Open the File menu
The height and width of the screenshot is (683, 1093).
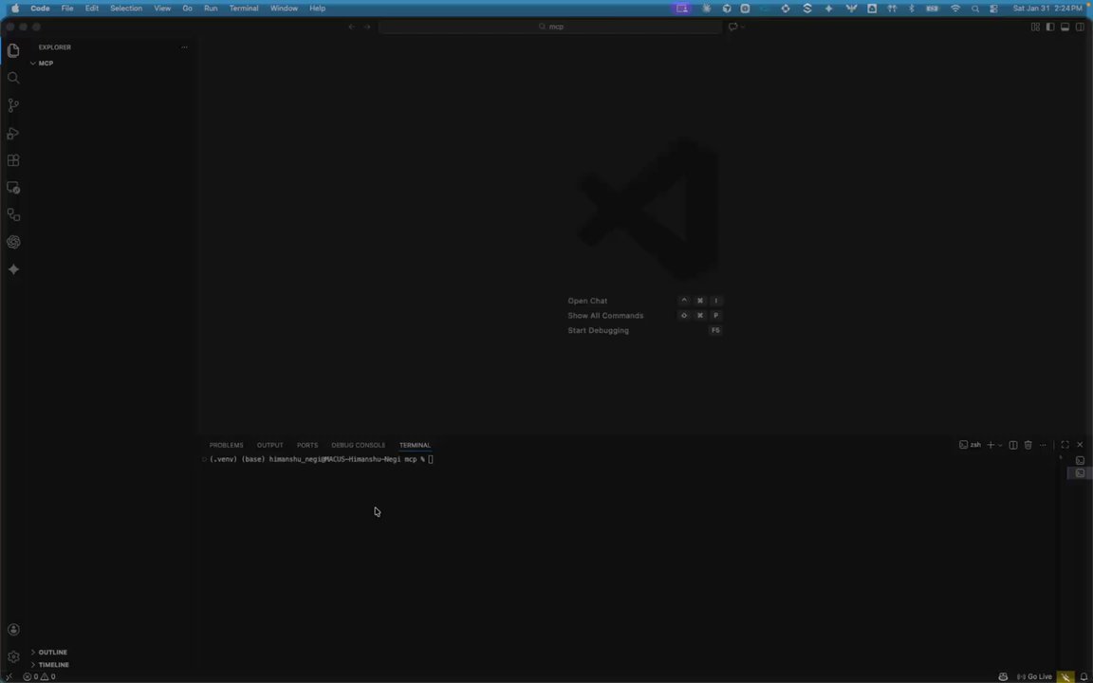tap(67, 9)
